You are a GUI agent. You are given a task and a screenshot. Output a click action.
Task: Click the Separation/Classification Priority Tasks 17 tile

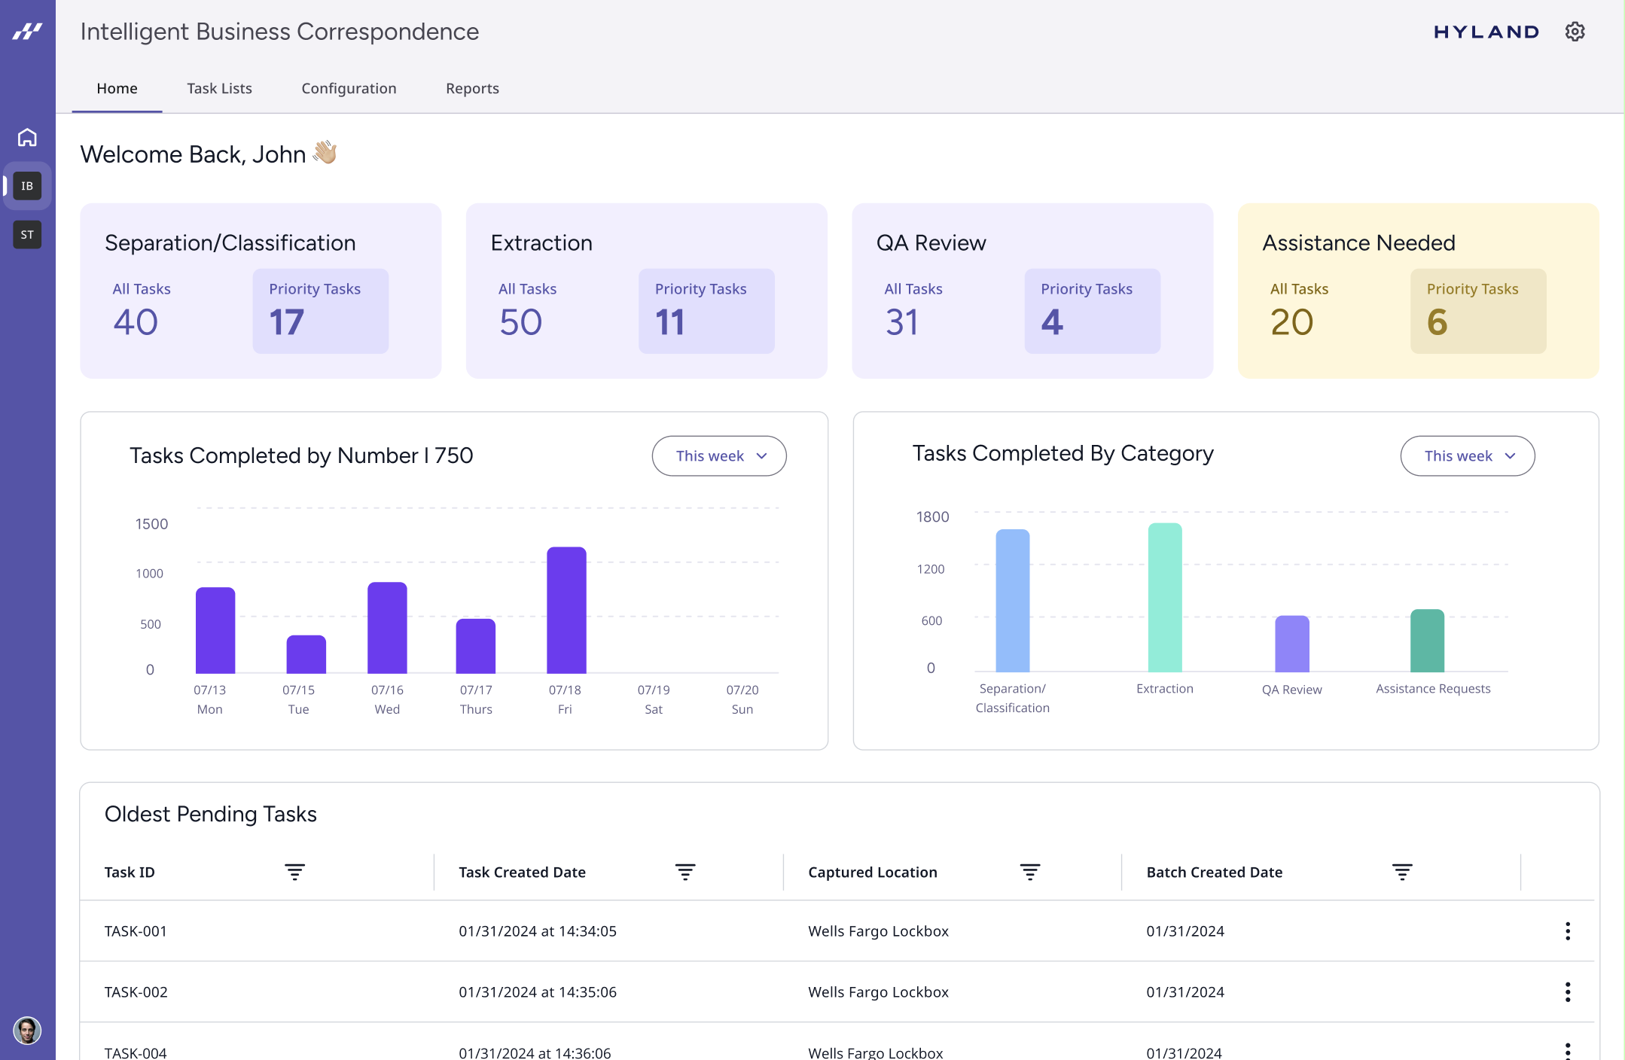click(x=320, y=311)
